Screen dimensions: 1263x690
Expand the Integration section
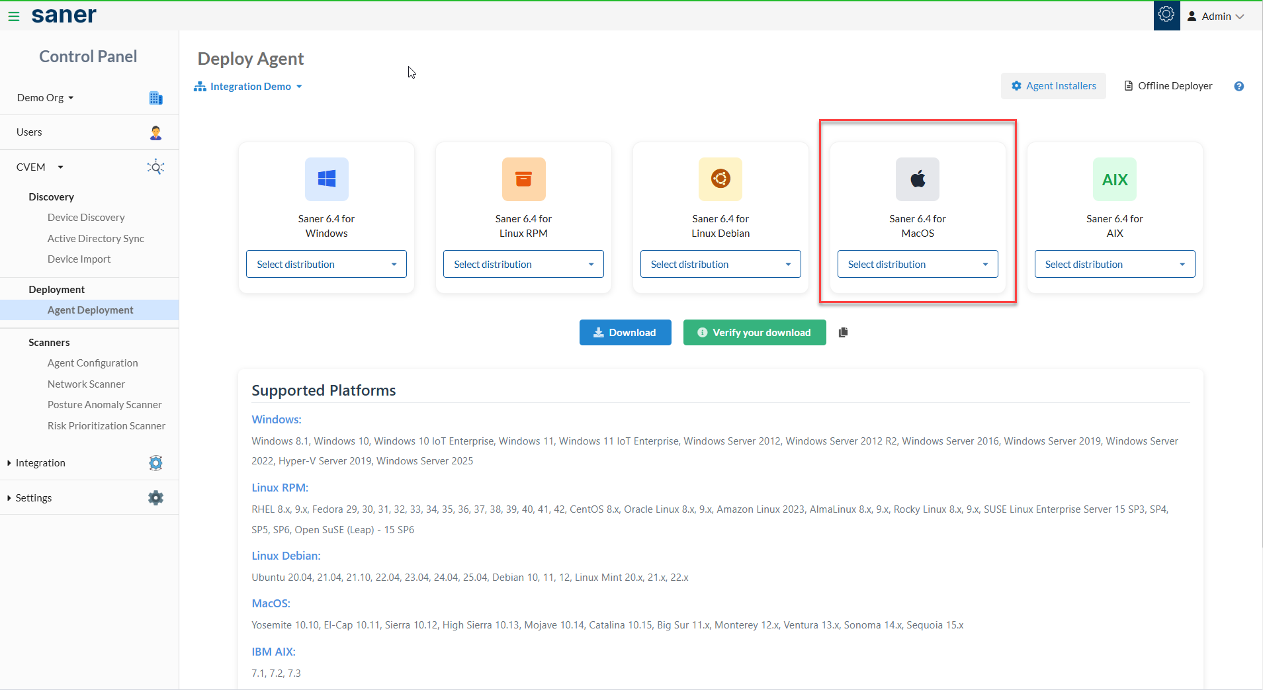click(36, 463)
